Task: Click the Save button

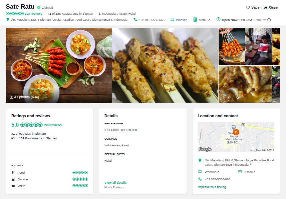Action: 253,7
